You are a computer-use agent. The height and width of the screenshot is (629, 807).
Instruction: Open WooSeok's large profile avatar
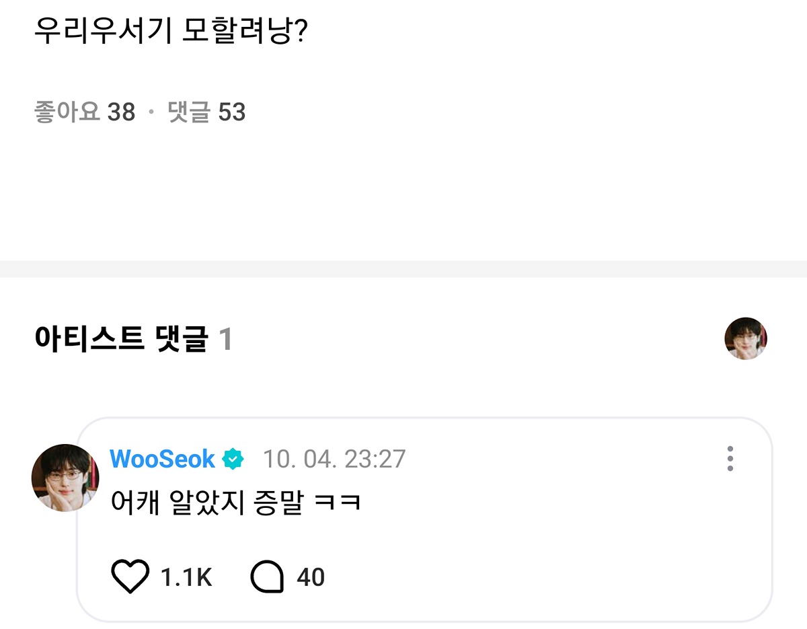click(65, 478)
